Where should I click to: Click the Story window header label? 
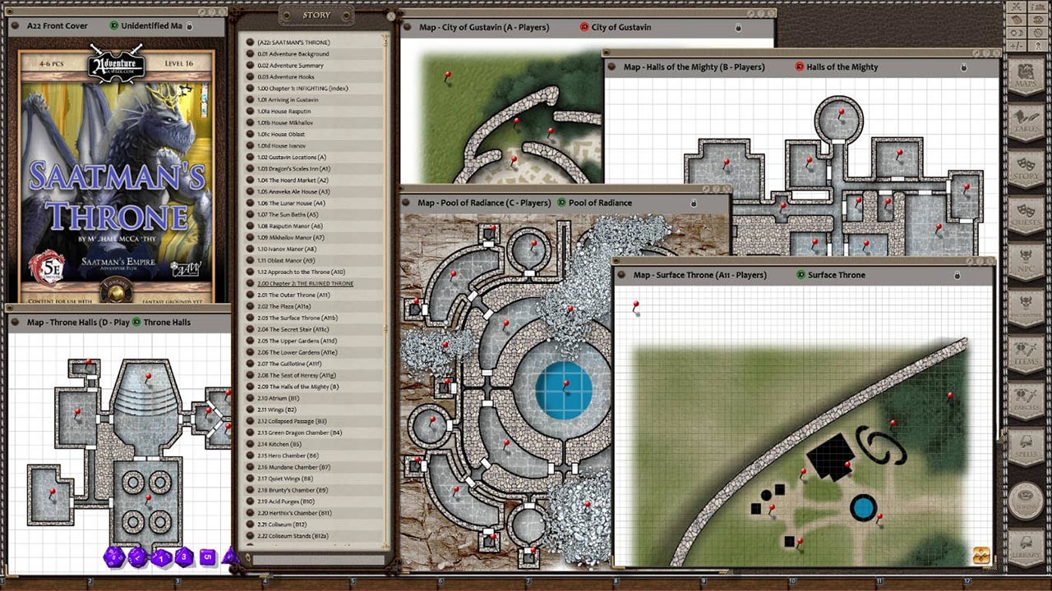tap(316, 15)
